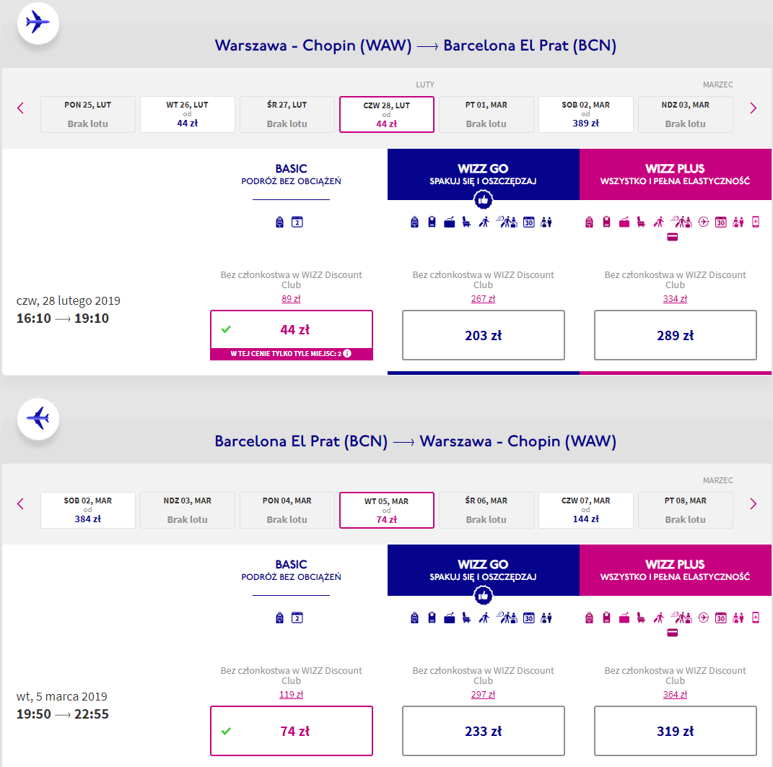Open the return WIZZ GO column header
This screenshot has width=773, height=767.
(x=483, y=570)
